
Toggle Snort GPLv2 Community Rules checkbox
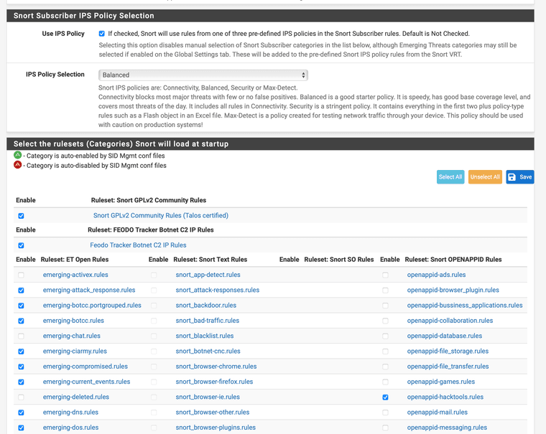click(x=21, y=216)
